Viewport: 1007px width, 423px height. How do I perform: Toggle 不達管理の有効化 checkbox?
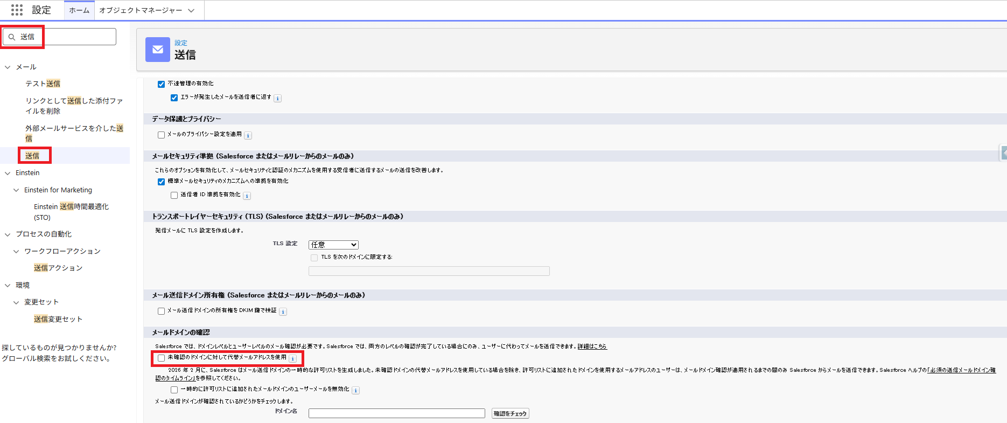pyautogui.click(x=161, y=84)
